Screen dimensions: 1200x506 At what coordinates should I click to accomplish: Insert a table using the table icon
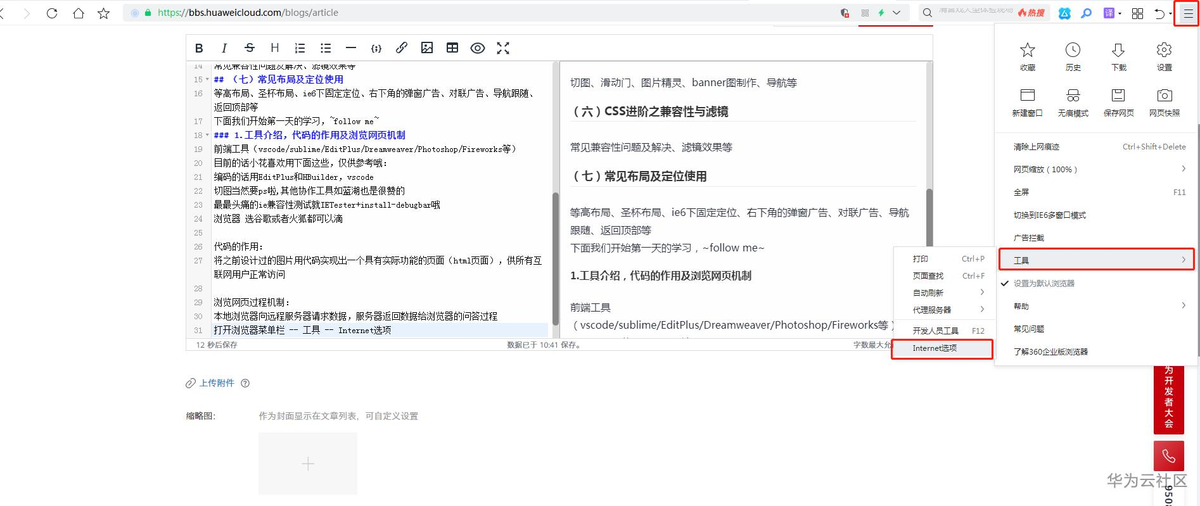[x=452, y=48]
